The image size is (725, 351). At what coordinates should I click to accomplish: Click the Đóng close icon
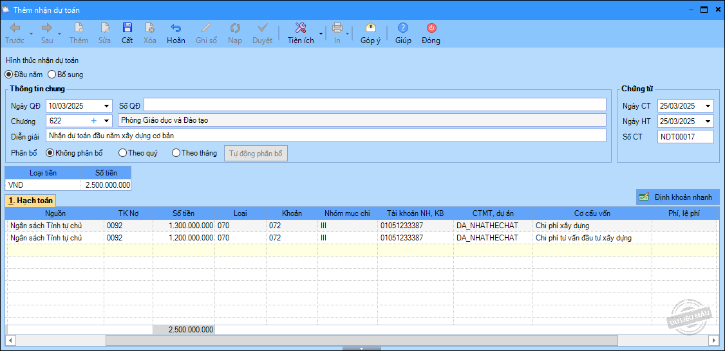tap(431, 28)
